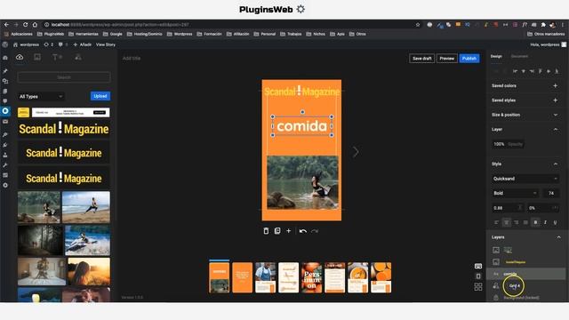Open the Comments icon in WordPress sidebar
This screenshot has height=320, width=569.
pyautogui.click(x=5, y=100)
